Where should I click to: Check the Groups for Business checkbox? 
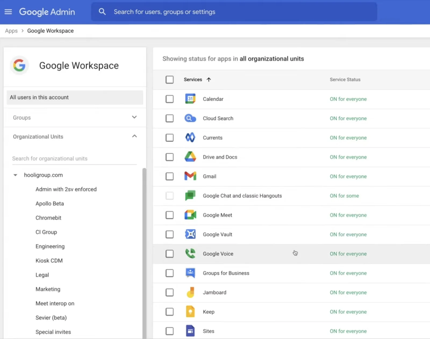click(x=170, y=273)
